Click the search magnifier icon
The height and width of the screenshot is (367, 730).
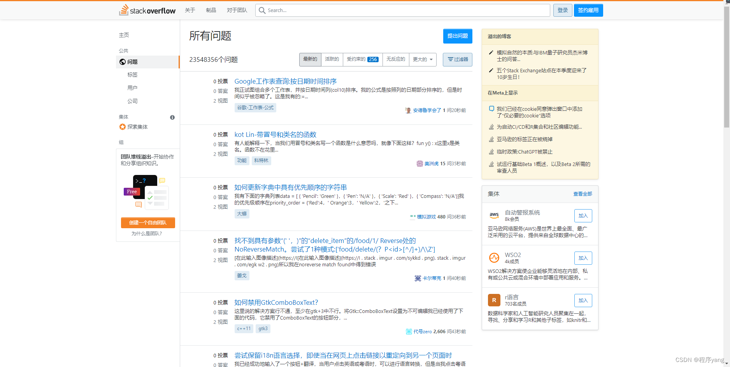[262, 10]
